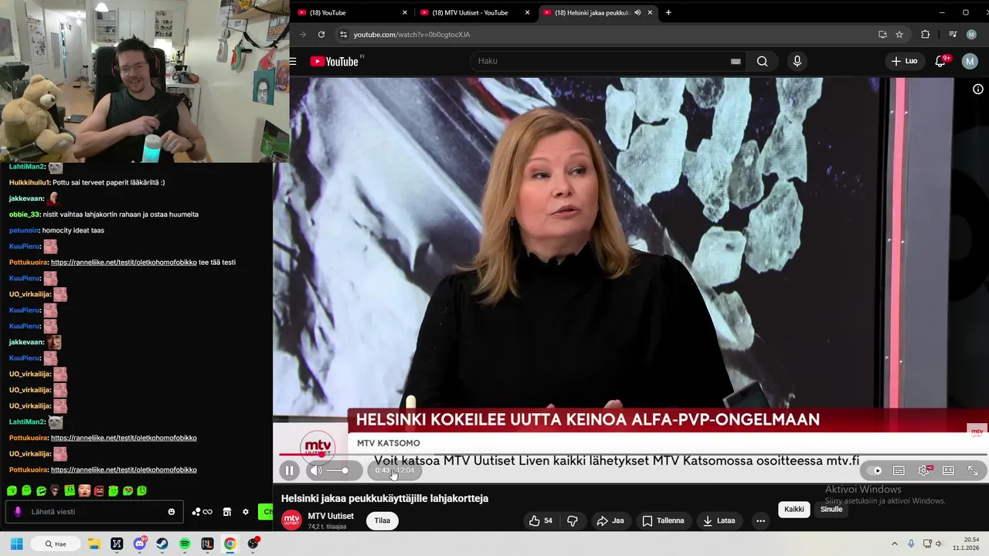Install app icon in address bar

click(882, 35)
